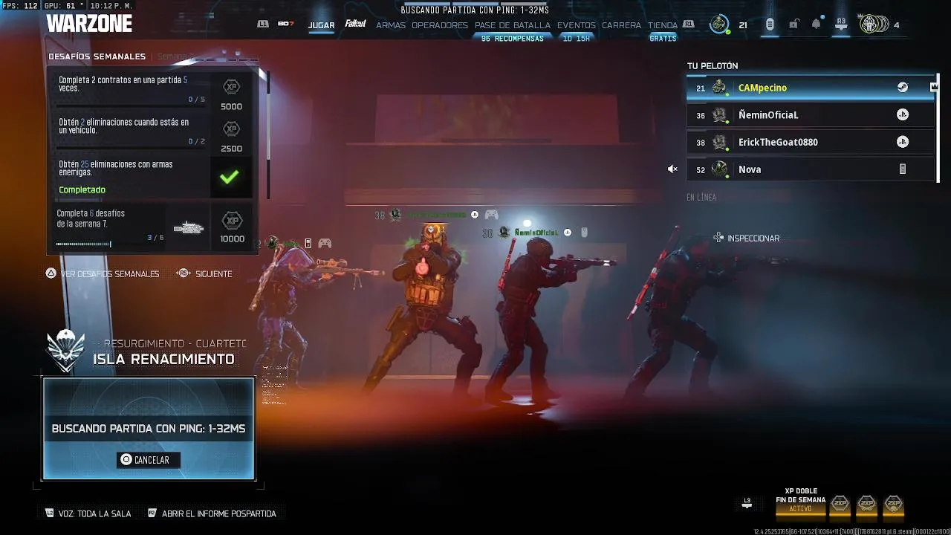Click the weapon blueprint reward thumbnail
Screen dimensions: 951x535
tap(188, 227)
